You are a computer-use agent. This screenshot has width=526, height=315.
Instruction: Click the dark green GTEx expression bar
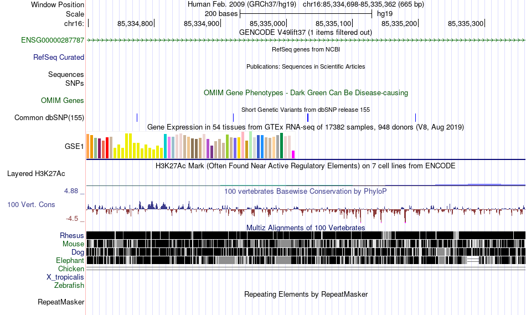(x=281, y=146)
